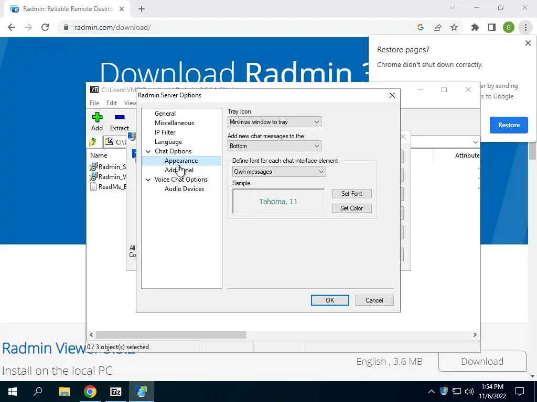Viewport: 537px width, 402px height.
Task: Click the Chrome address bar URL
Action: pos(113,27)
